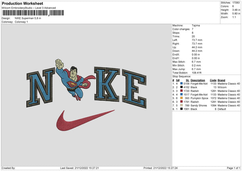Click stitch count 5158 in stop 1

click(186, 83)
